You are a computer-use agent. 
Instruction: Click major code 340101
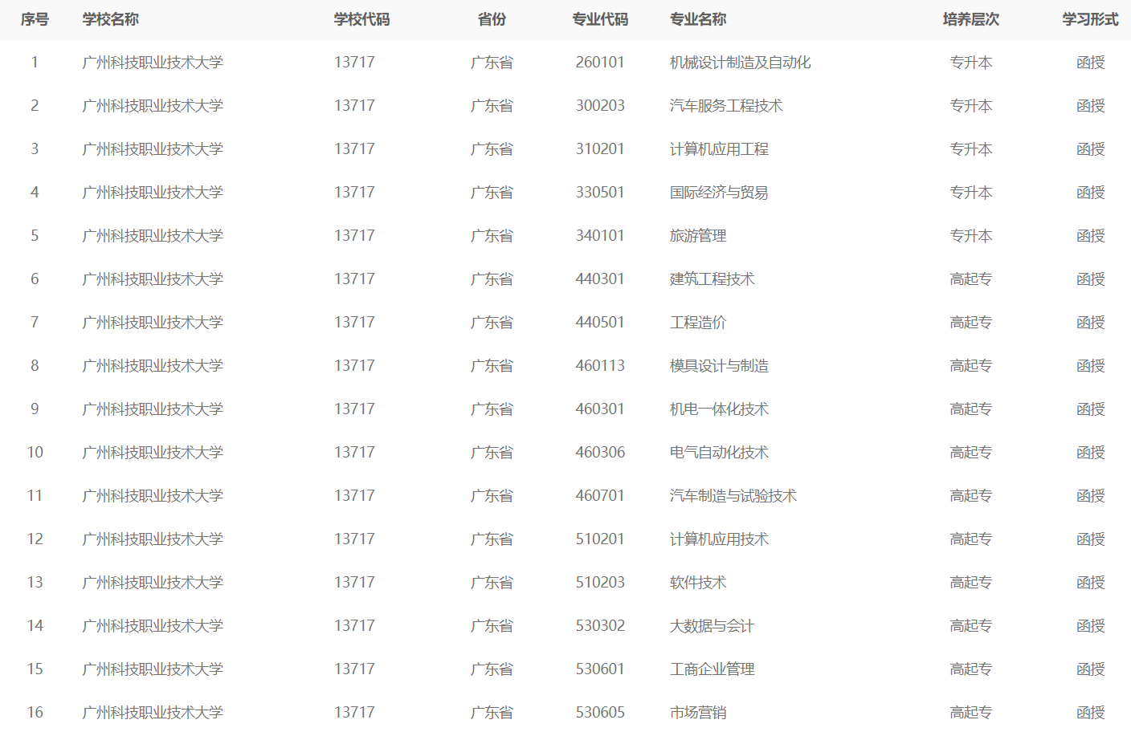(x=600, y=236)
